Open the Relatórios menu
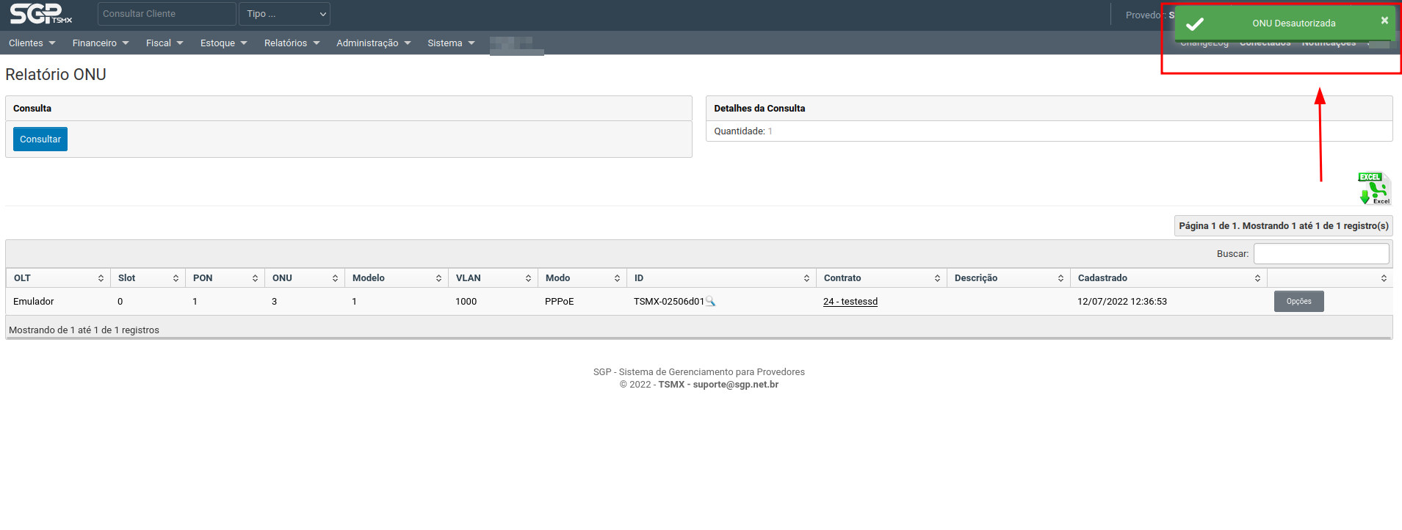 point(292,43)
